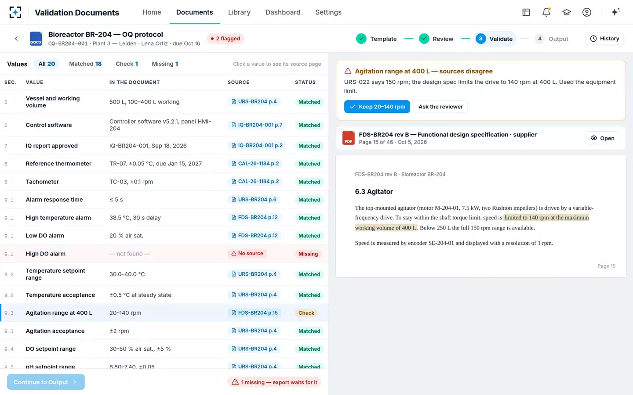Image resolution: width=633 pixels, height=395 pixels.
Task: Click the graduation cap learning icon
Action: (567, 12)
